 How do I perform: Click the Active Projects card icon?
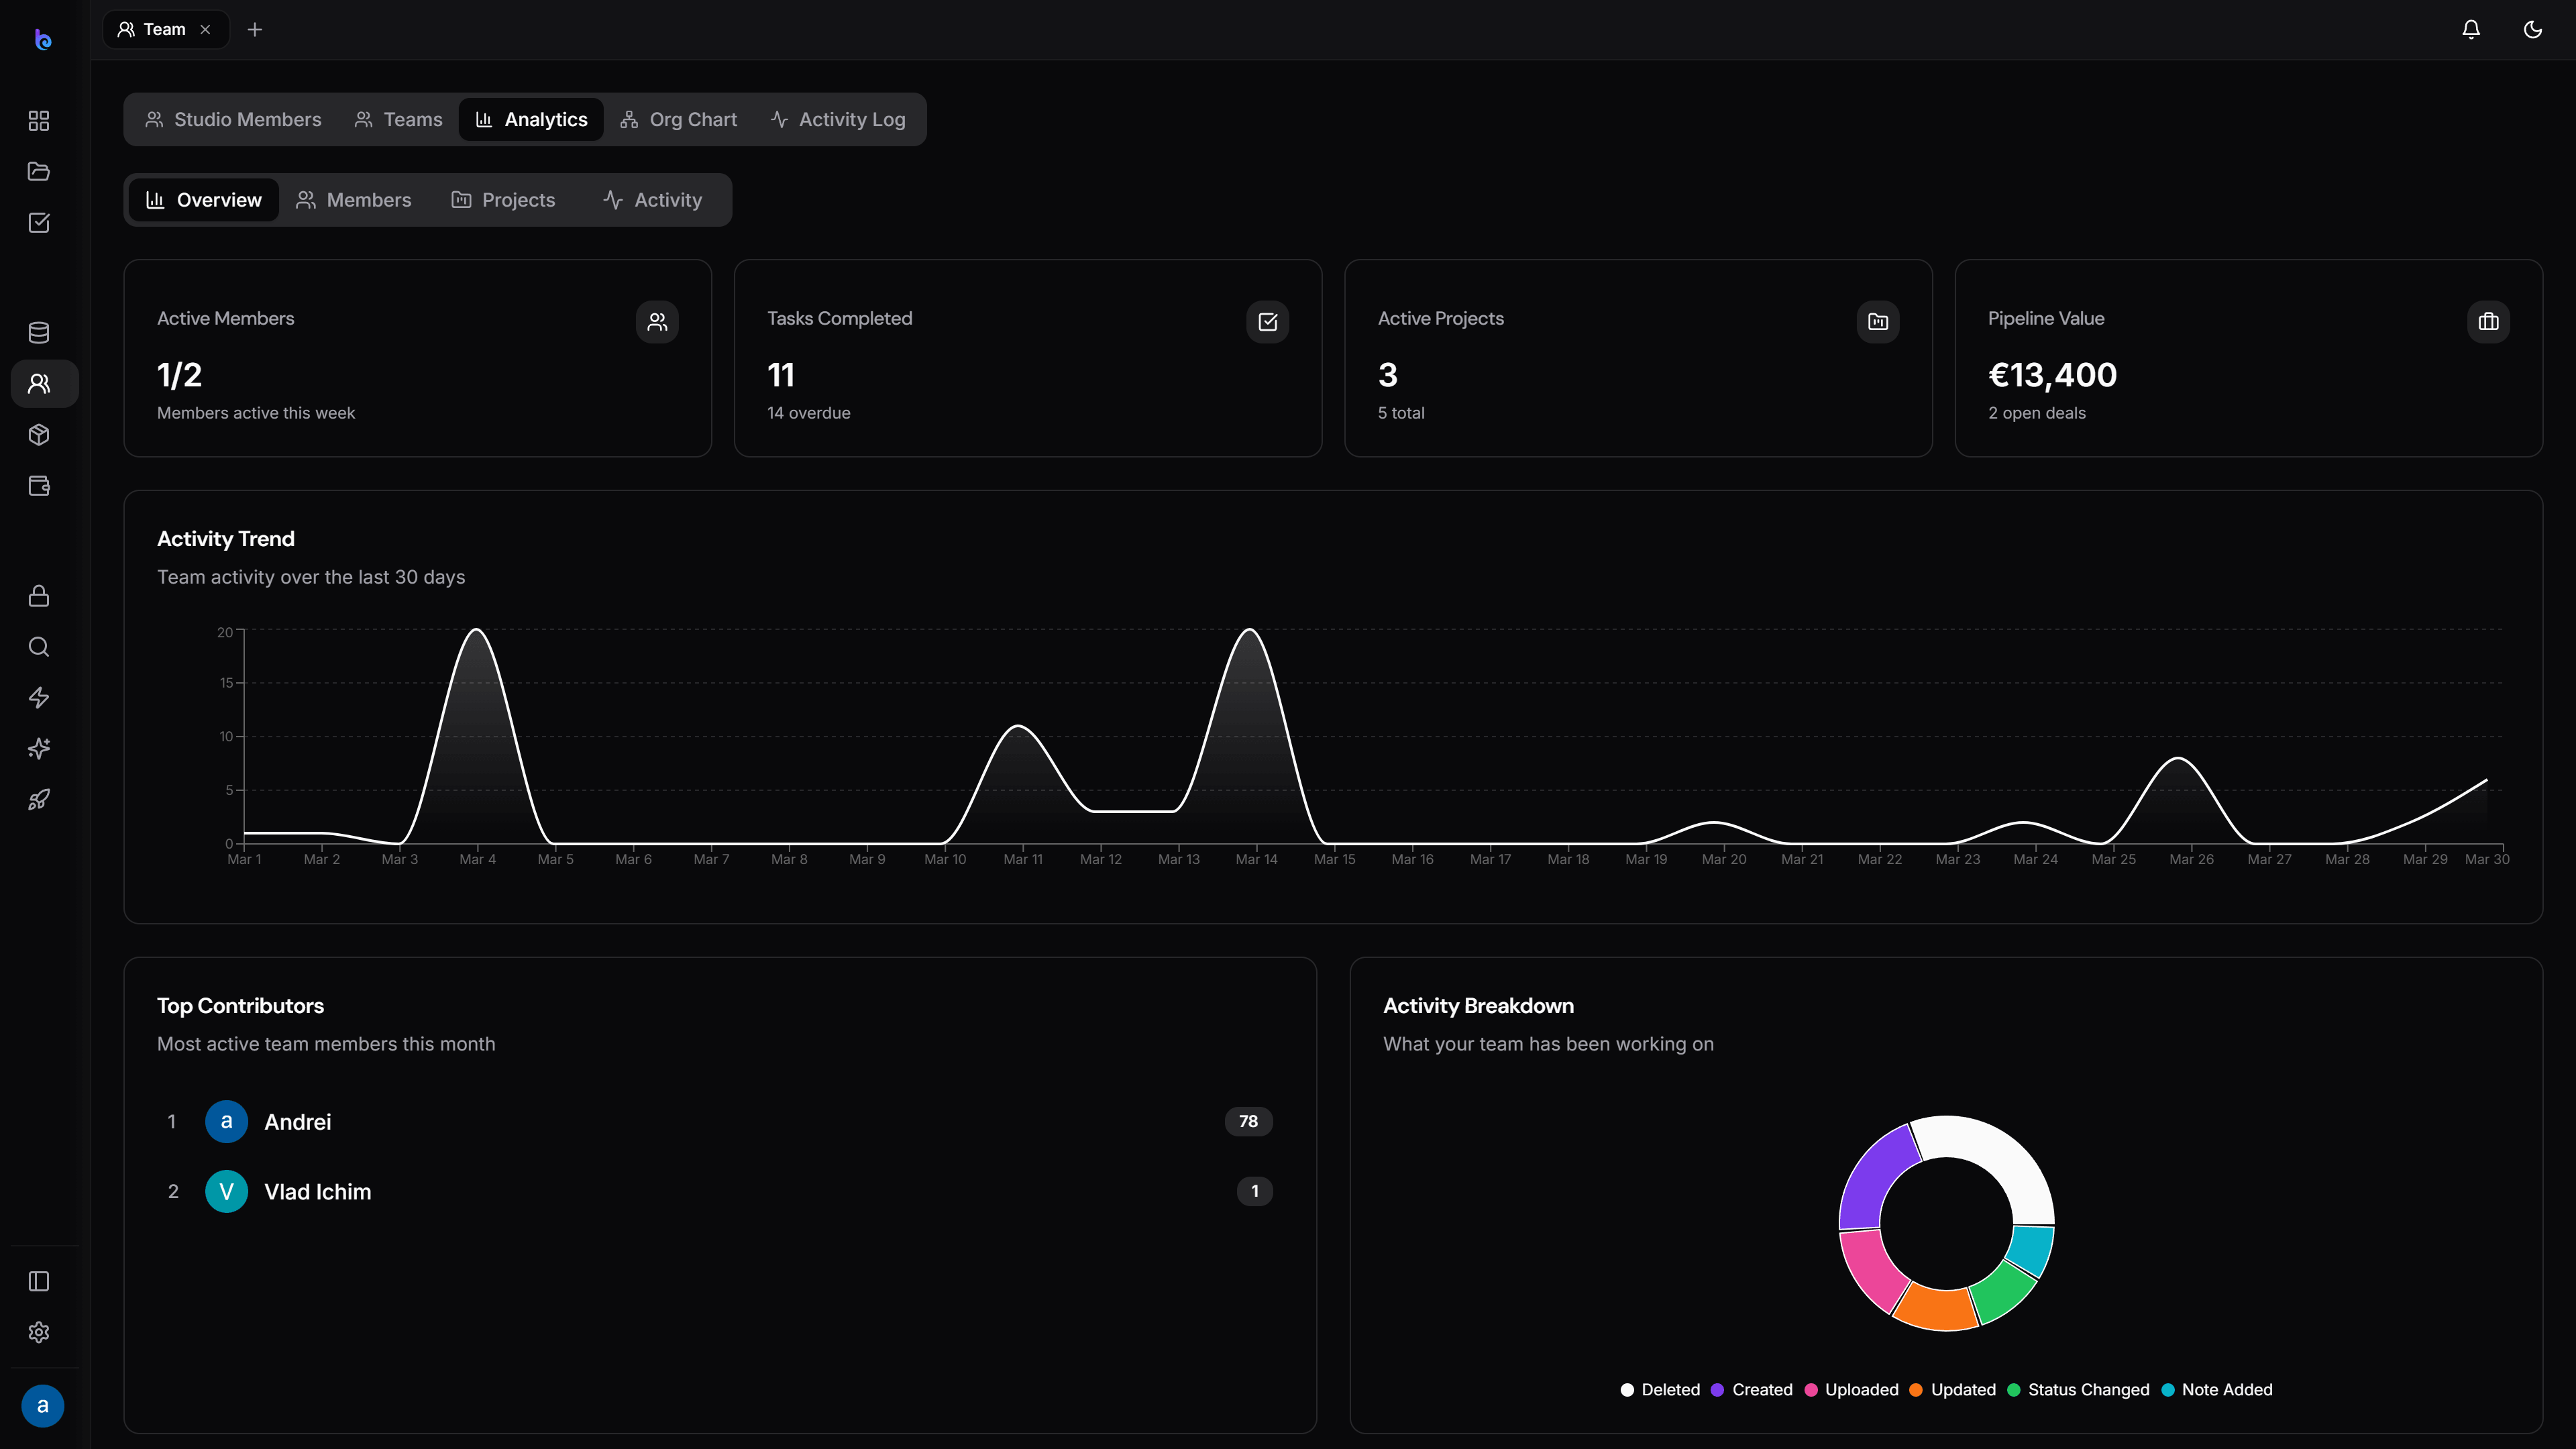1878,322
